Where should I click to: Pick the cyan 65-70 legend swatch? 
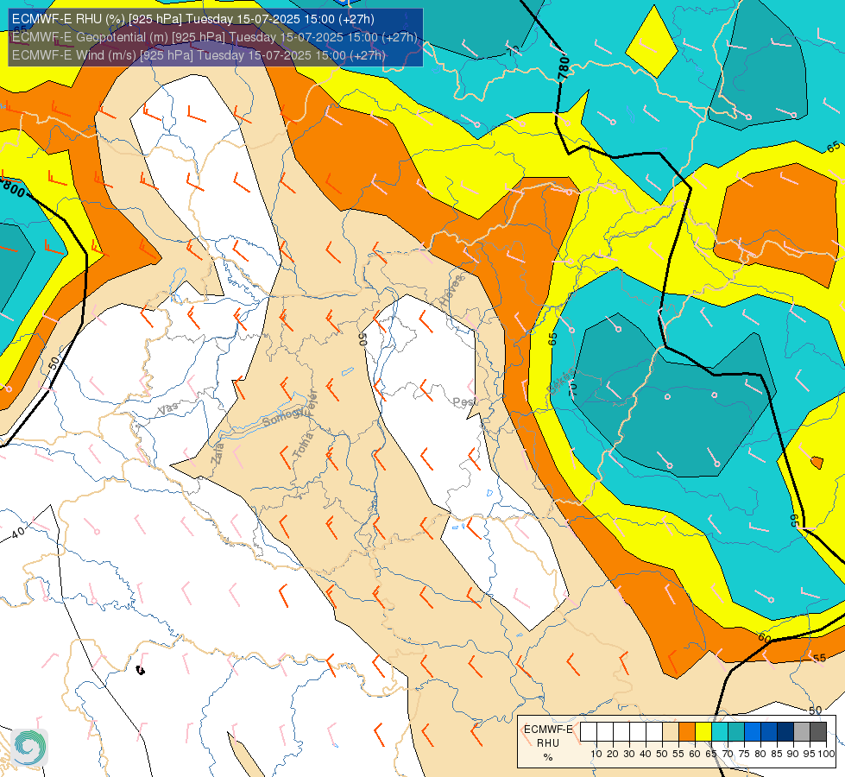pyautogui.click(x=720, y=732)
